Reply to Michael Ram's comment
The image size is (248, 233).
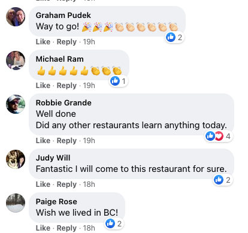tap(66, 86)
